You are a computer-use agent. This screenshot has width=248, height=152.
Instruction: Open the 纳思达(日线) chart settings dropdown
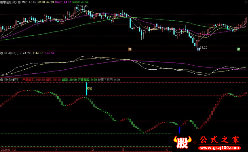point(19,2)
